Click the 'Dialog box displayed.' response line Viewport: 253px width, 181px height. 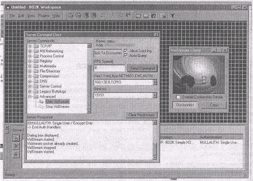[43, 135]
